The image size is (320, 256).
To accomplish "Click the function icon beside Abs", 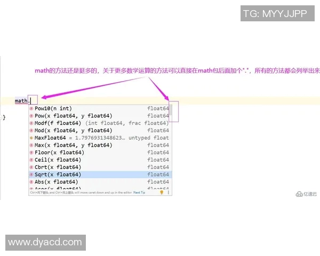I will [x=31, y=182].
